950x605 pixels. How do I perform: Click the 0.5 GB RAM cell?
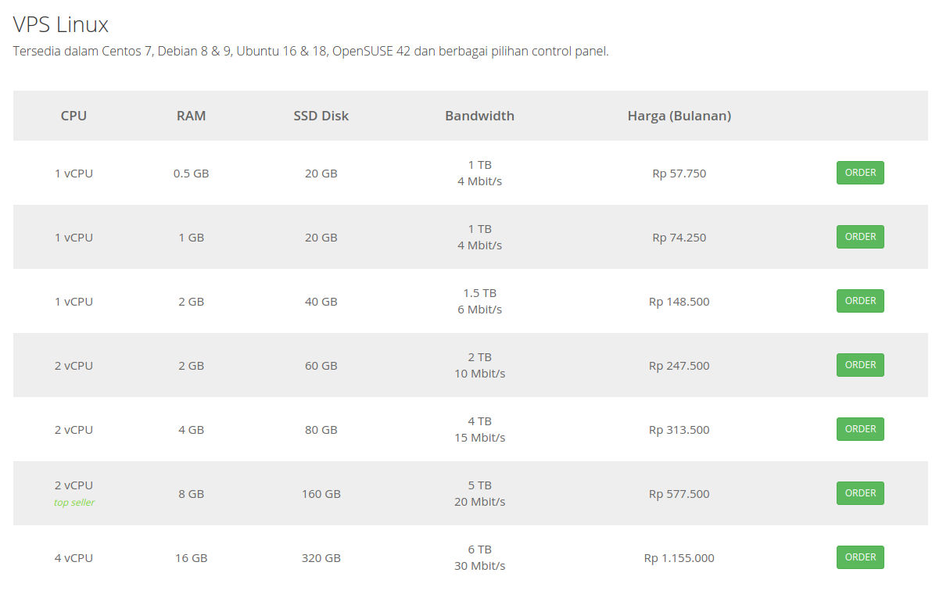pos(191,174)
